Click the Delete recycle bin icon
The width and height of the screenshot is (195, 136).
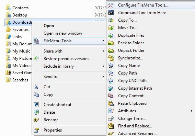pyautogui.click(x=36, y=112)
